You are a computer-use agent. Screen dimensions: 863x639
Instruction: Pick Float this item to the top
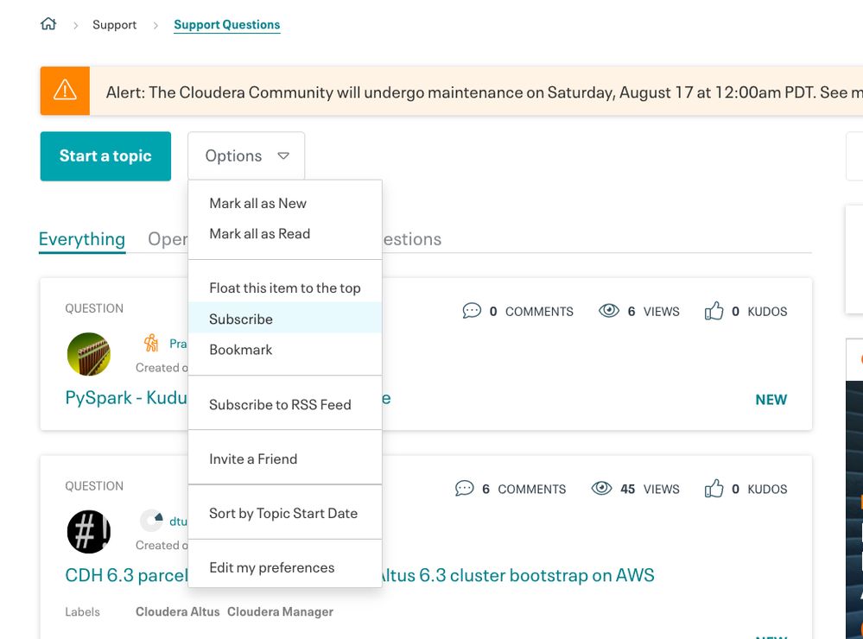[284, 288]
